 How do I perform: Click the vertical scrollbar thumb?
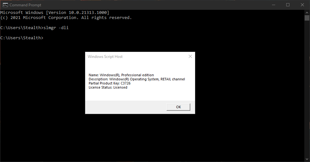click(x=307, y=18)
